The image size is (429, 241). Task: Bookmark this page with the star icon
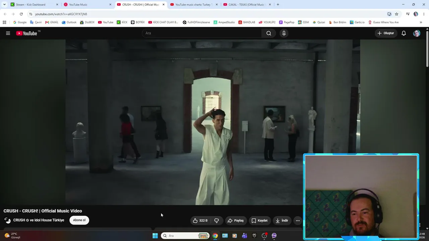point(396,14)
